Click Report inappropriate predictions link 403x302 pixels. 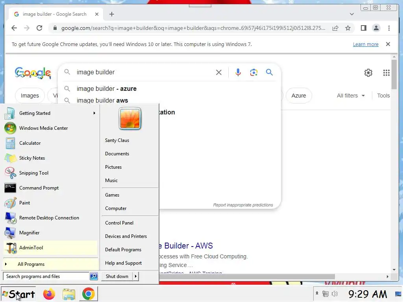243,205
